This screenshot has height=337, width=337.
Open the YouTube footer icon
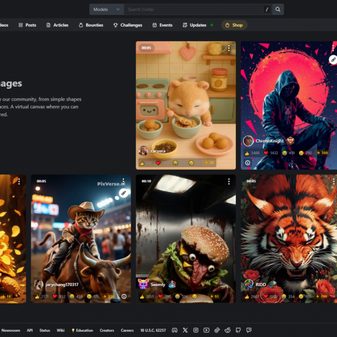point(207,330)
